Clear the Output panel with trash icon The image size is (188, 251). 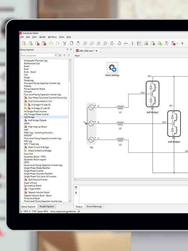(76, 188)
